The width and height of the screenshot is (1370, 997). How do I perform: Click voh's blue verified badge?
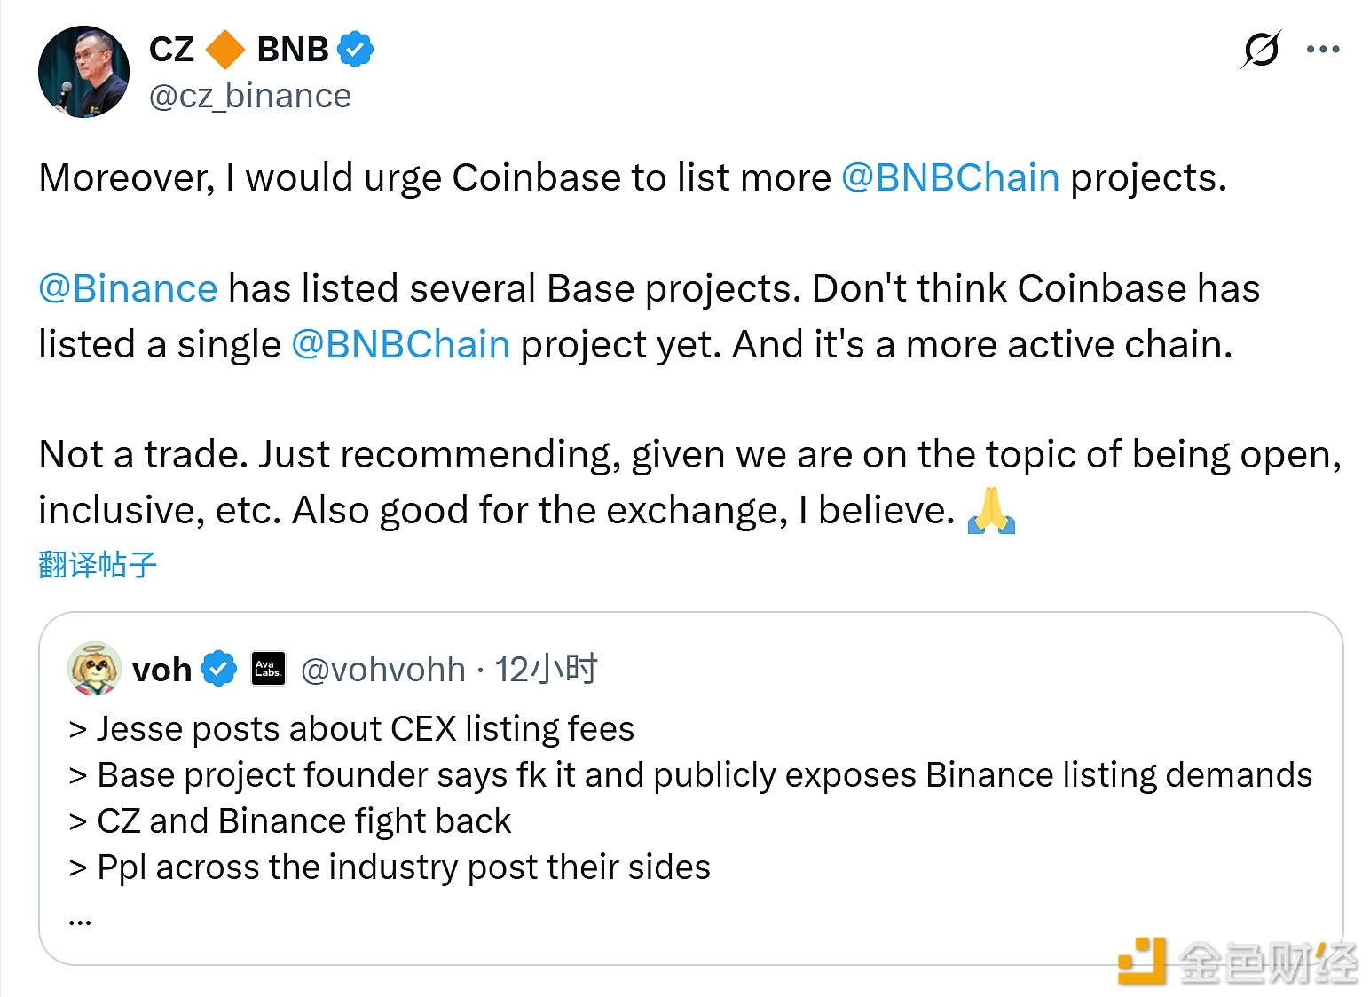(219, 669)
